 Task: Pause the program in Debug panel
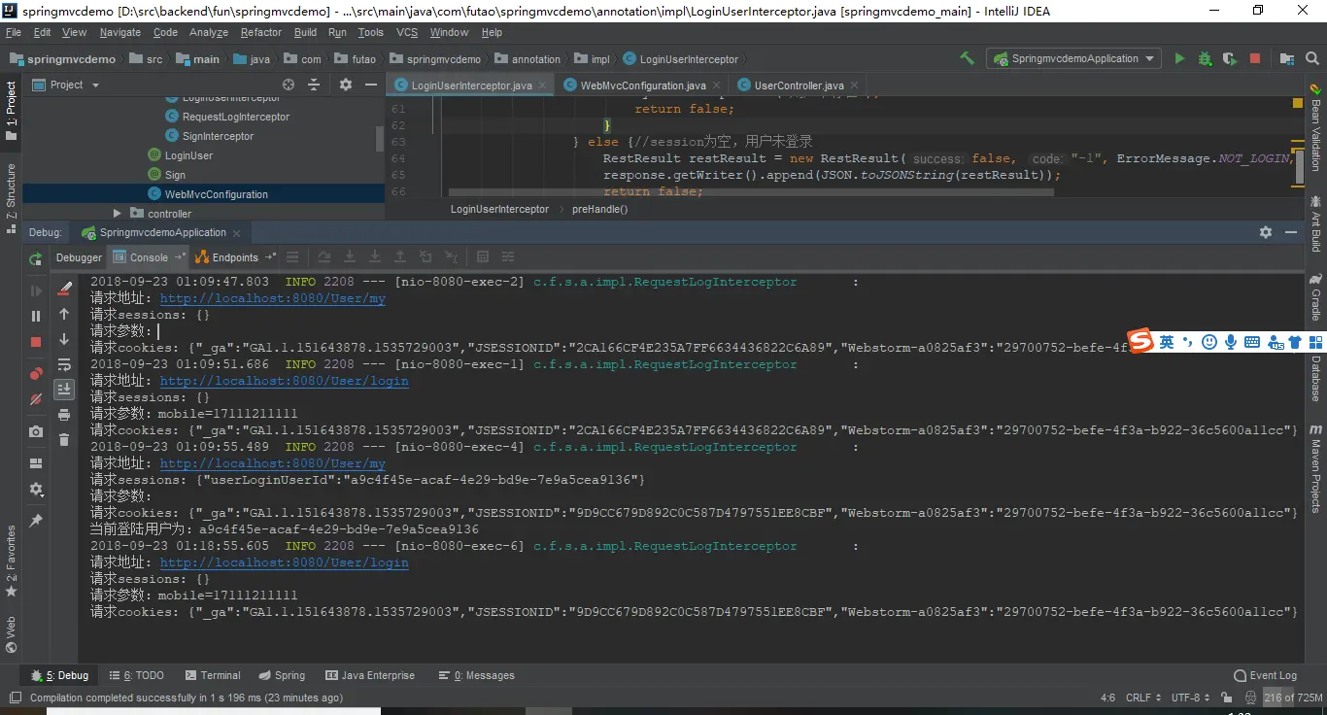point(36,316)
